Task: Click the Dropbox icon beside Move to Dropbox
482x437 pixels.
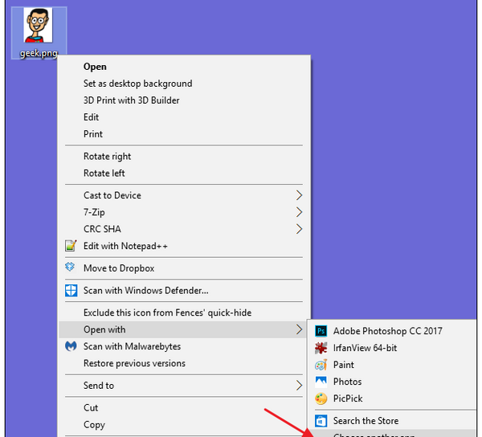Action: 70,267
